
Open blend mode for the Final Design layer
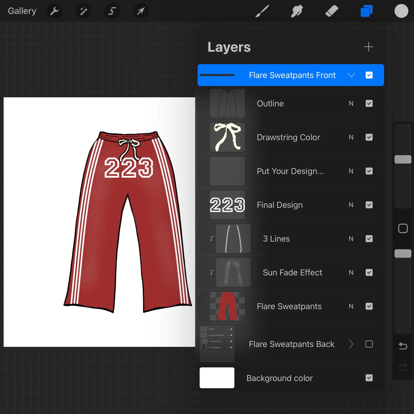pyautogui.click(x=351, y=205)
